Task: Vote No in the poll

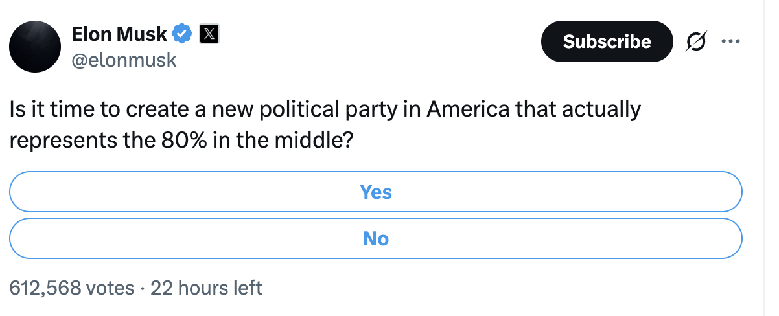Action: (x=376, y=238)
